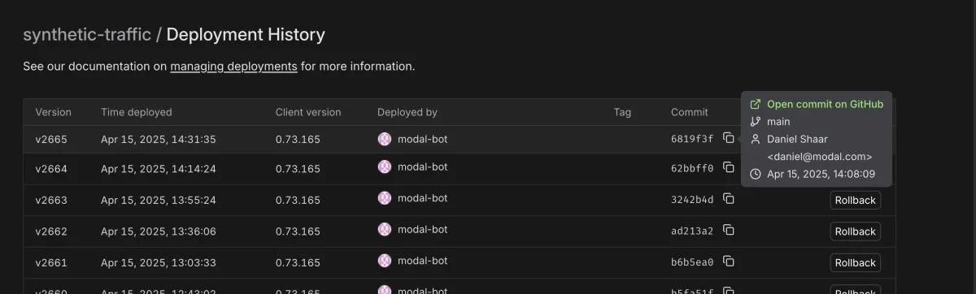Click the Client version column header
Image resolution: width=976 pixels, height=294 pixels.
pos(308,112)
